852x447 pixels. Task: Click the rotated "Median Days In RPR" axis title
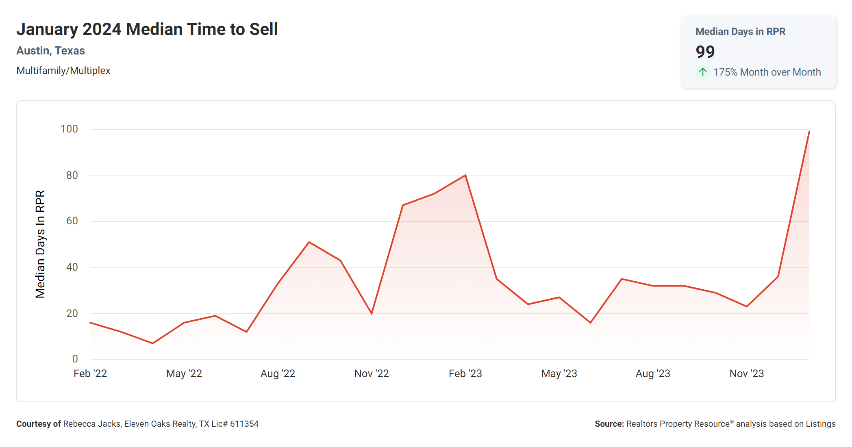click(40, 244)
